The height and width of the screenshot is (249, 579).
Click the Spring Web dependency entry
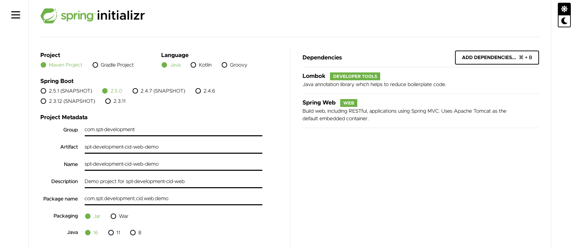click(421, 111)
